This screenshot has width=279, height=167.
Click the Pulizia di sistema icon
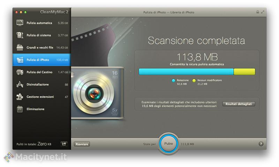pos(20,35)
